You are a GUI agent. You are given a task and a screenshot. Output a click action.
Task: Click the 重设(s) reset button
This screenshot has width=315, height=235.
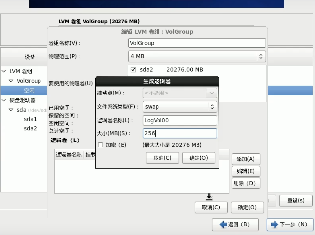point(296,200)
